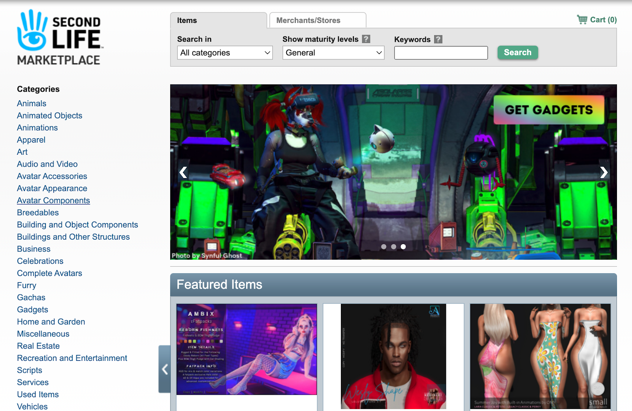Screen dimensions: 632x411
Task: Browse the Business category
Action: tap(34, 249)
